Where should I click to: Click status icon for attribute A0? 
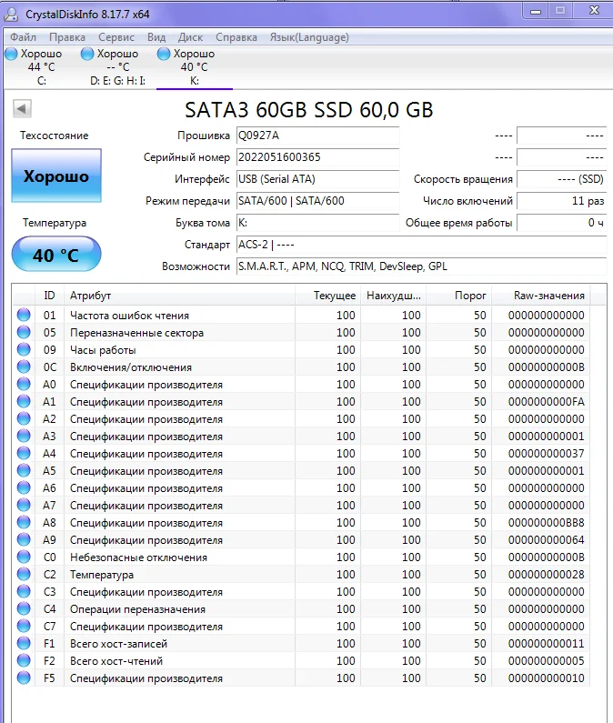tap(24, 384)
